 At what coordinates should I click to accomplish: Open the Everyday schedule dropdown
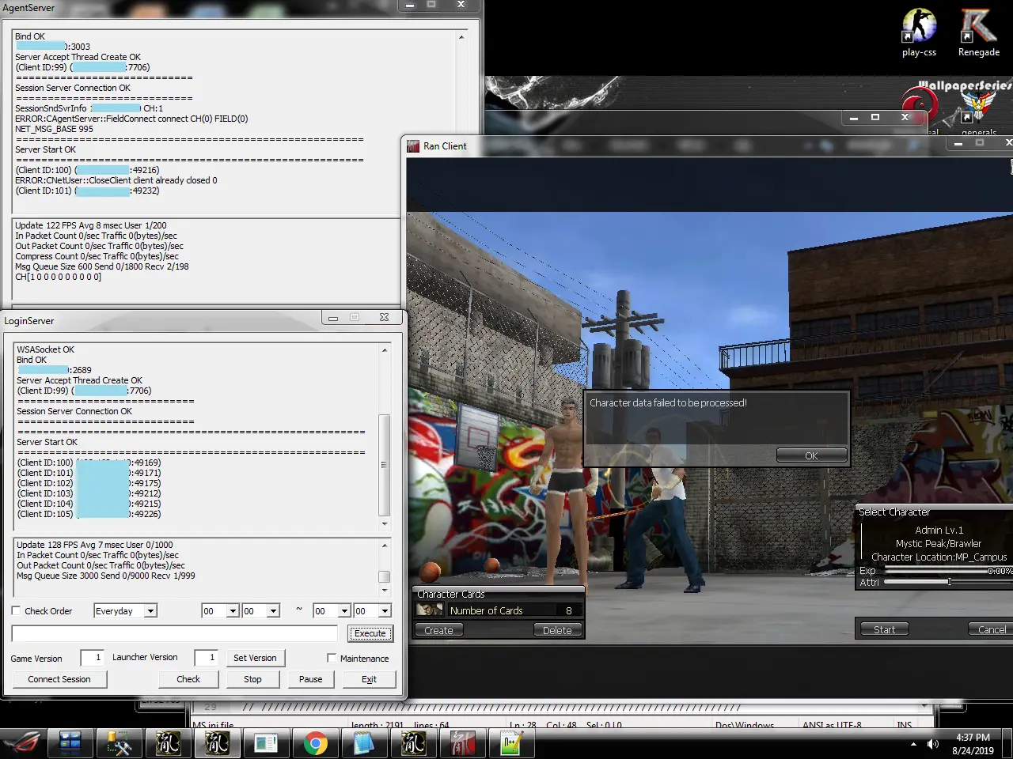pyautogui.click(x=125, y=611)
